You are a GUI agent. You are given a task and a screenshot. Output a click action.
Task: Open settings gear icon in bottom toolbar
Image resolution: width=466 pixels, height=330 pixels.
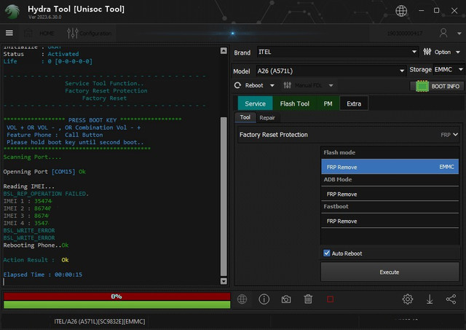(x=408, y=299)
